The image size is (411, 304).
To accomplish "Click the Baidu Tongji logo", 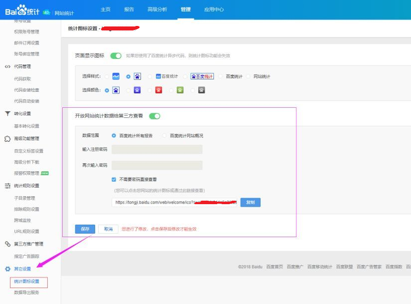I will 22,10.
